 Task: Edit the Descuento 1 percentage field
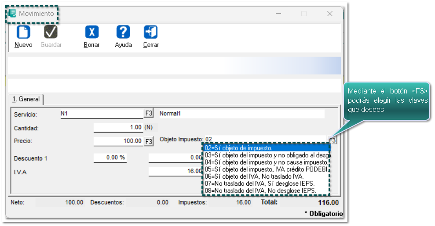coord(110,158)
